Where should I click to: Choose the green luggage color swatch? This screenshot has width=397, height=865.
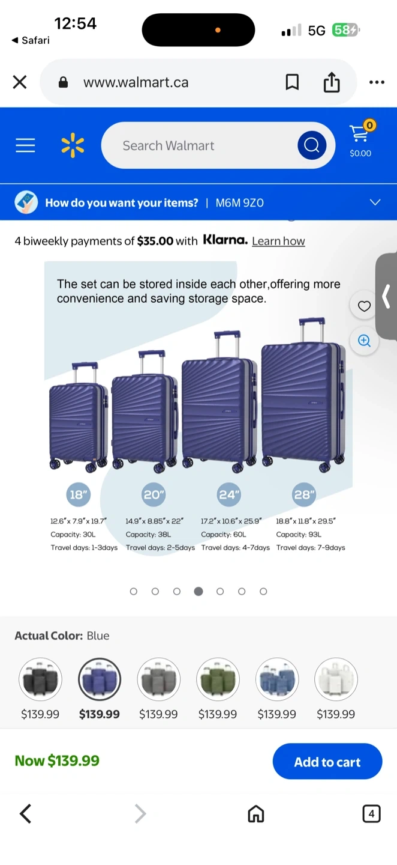tap(218, 679)
